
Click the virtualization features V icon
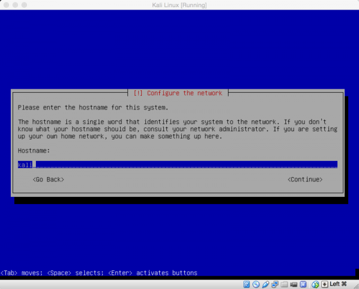click(303, 284)
